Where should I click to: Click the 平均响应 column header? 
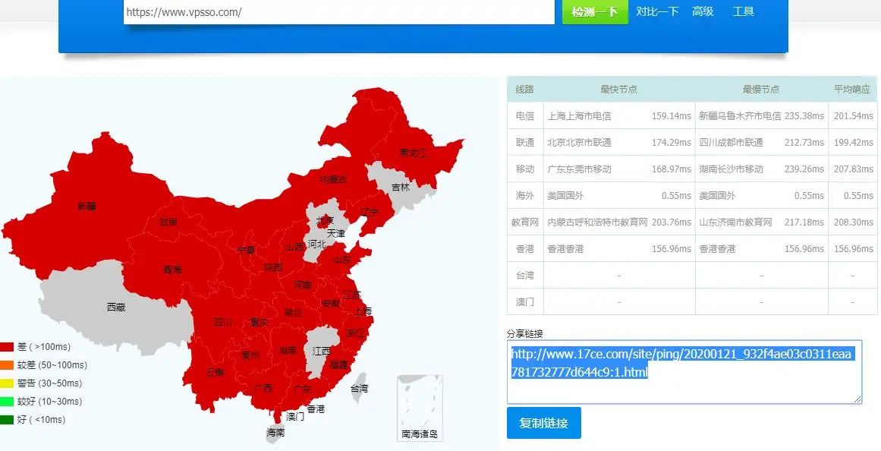(852, 90)
